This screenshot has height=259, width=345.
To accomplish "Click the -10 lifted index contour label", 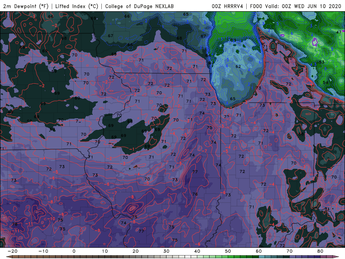I will 51,219.
